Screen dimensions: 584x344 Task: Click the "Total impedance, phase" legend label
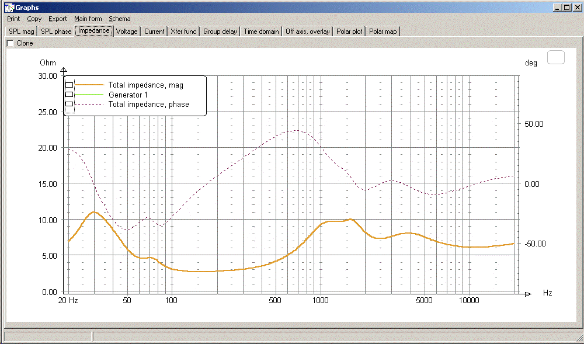[x=148, y=104]
